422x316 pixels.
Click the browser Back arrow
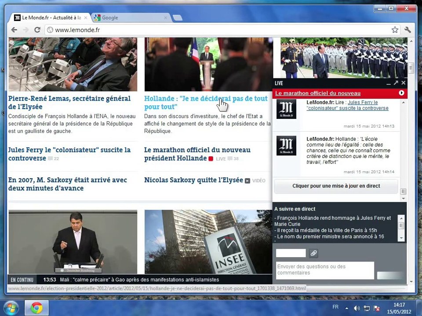tap(14, 30)
